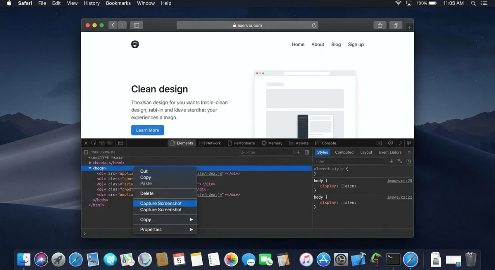Add new style rule with Styles plus icon
Viewport: 495px width, 270px height.
(x=391, y=161)
